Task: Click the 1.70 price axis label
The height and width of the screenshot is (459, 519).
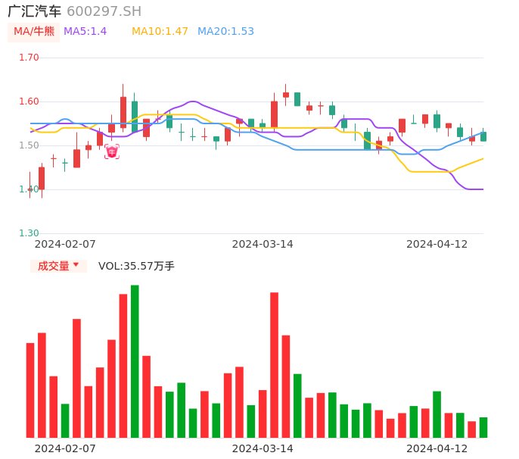Action: point(29,58)
